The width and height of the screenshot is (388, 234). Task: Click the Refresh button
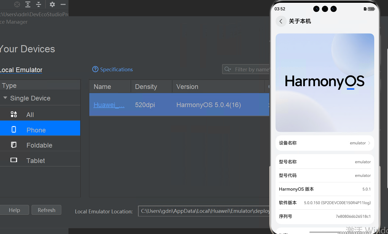tap(46, 210)
